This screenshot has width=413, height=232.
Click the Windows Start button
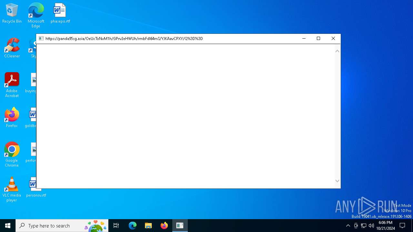point(8,226)
